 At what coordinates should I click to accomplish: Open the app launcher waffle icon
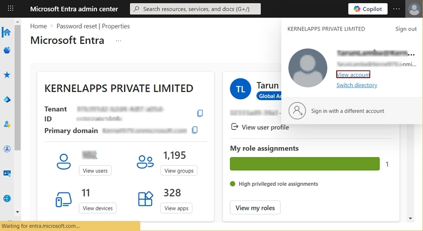pos(11,8)
